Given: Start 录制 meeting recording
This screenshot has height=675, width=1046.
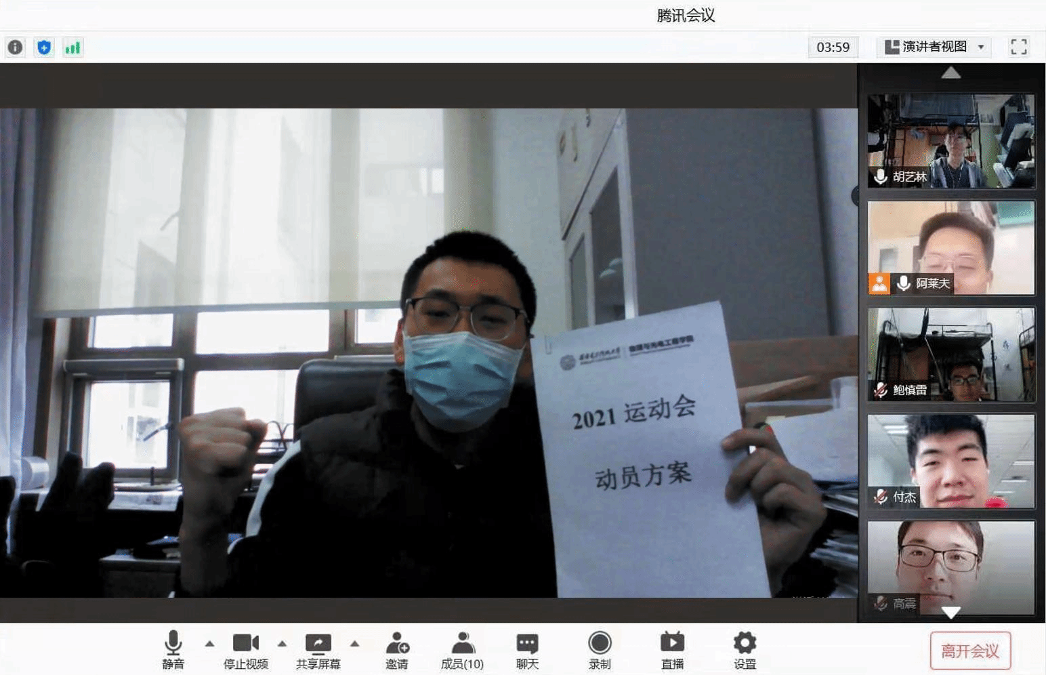Looking at the screenshot, I should (600, 651).
